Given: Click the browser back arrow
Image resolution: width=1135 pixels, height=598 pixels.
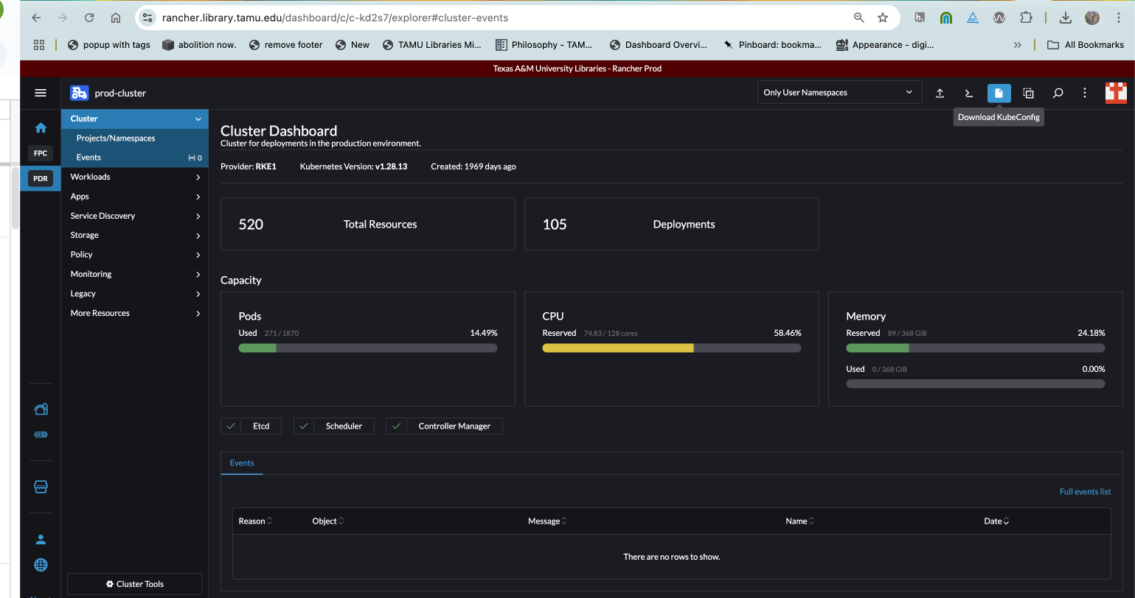Looking at the screenshot, I should coord(36,18).
